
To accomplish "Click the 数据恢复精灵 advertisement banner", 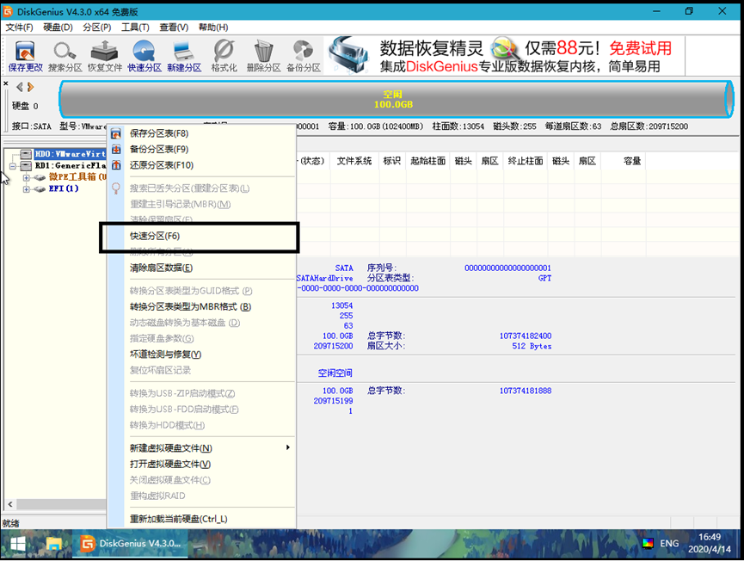I will [x=507, y=56].
